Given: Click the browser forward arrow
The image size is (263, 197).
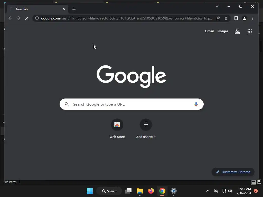Looking at the screenshot, I should (x=18, y=18).
